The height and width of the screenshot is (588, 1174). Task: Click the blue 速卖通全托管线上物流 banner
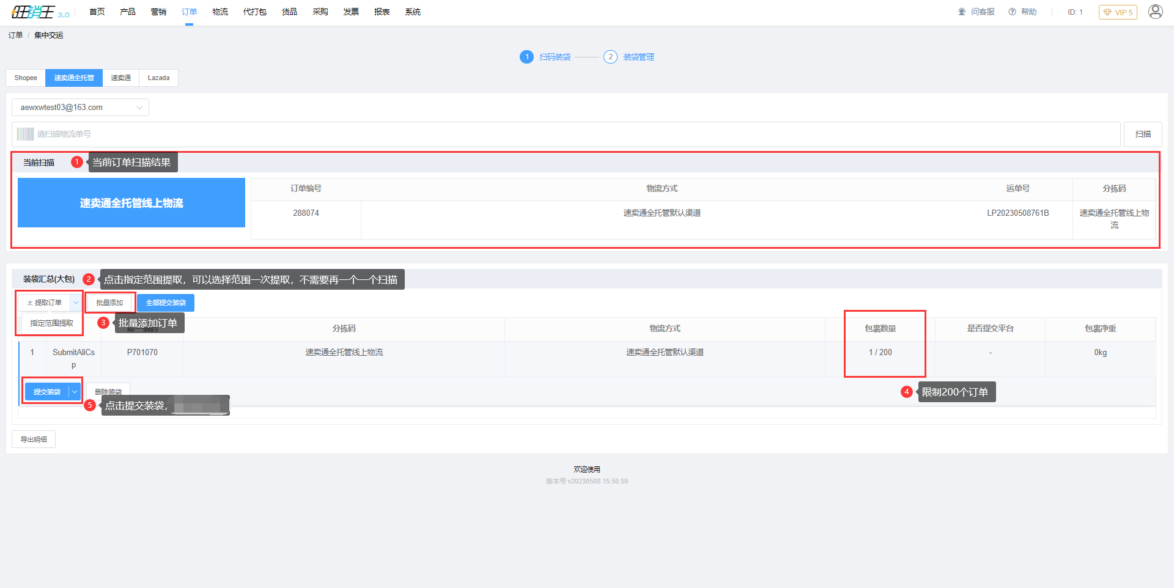point(131,203)
